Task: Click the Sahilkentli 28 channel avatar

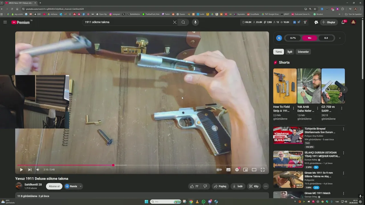Action: point(19,186)
